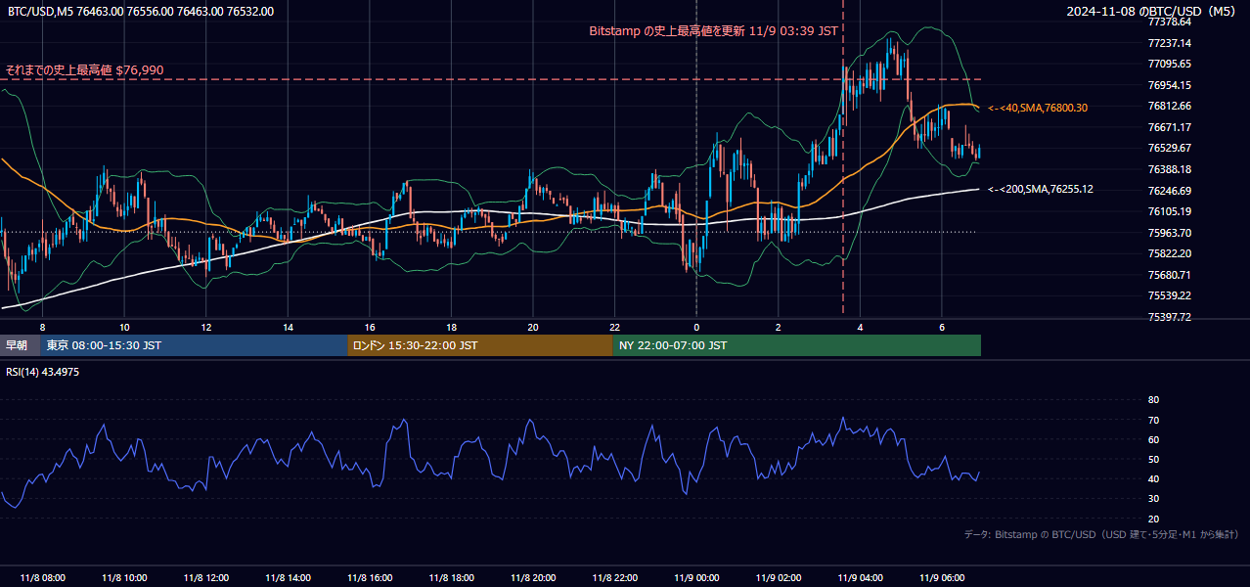Click the 77378.64 price axis label
Image resolution: width=1250 pixels, height=587 pixels.
tap(1169, 22)
